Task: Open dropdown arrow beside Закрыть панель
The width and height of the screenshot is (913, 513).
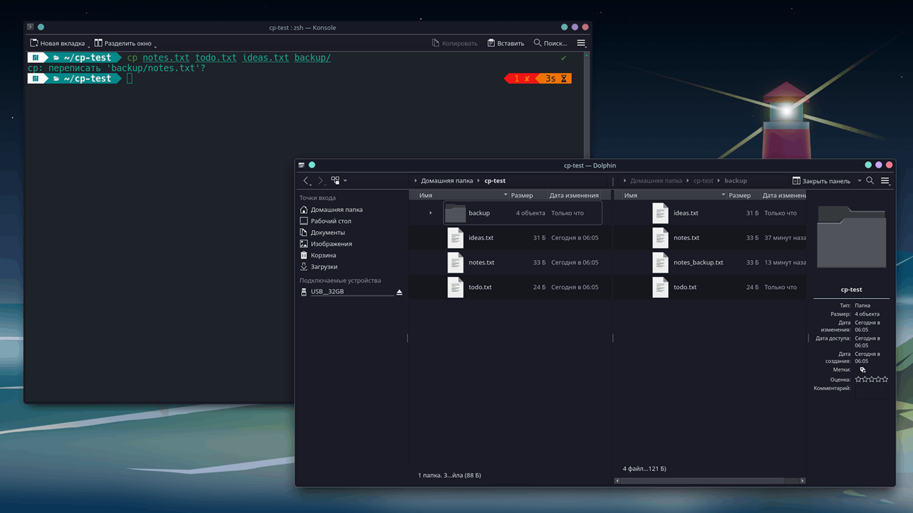Action: coord(859,181)
